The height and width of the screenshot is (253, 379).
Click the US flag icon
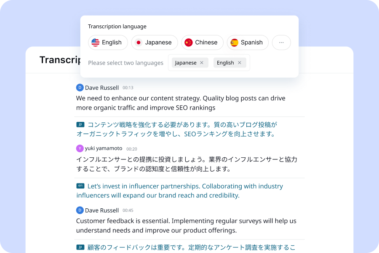pyautogui.click(x=96, y=43)
